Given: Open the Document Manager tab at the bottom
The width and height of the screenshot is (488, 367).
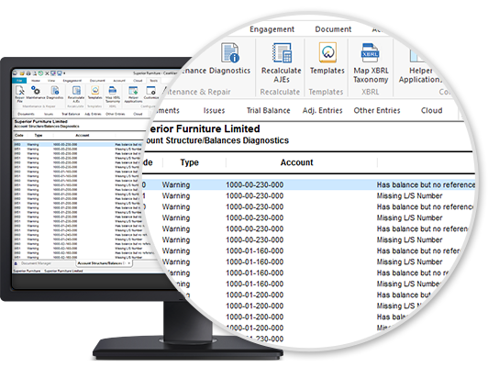Looking at the screenshot, I should (x=36, y=263).
